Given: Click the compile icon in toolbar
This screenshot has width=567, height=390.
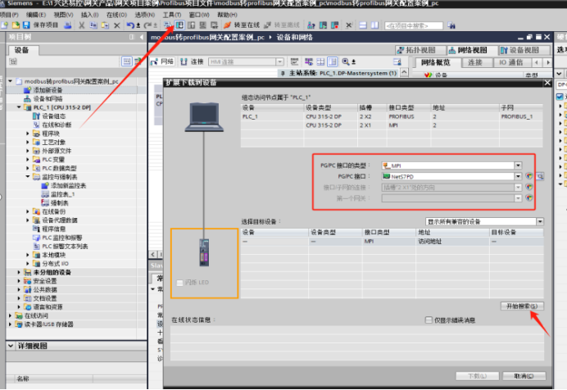Looking at the screenshot, I should tap(167, 25).
